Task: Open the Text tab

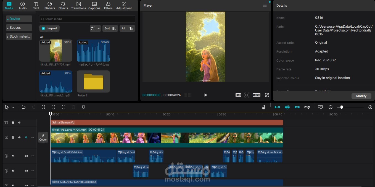Action: pos(36,6)
